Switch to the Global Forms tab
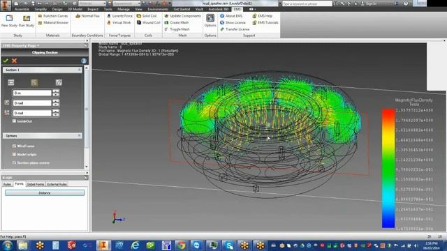This screenshot has width=447, height=251. tap(36, 184)
